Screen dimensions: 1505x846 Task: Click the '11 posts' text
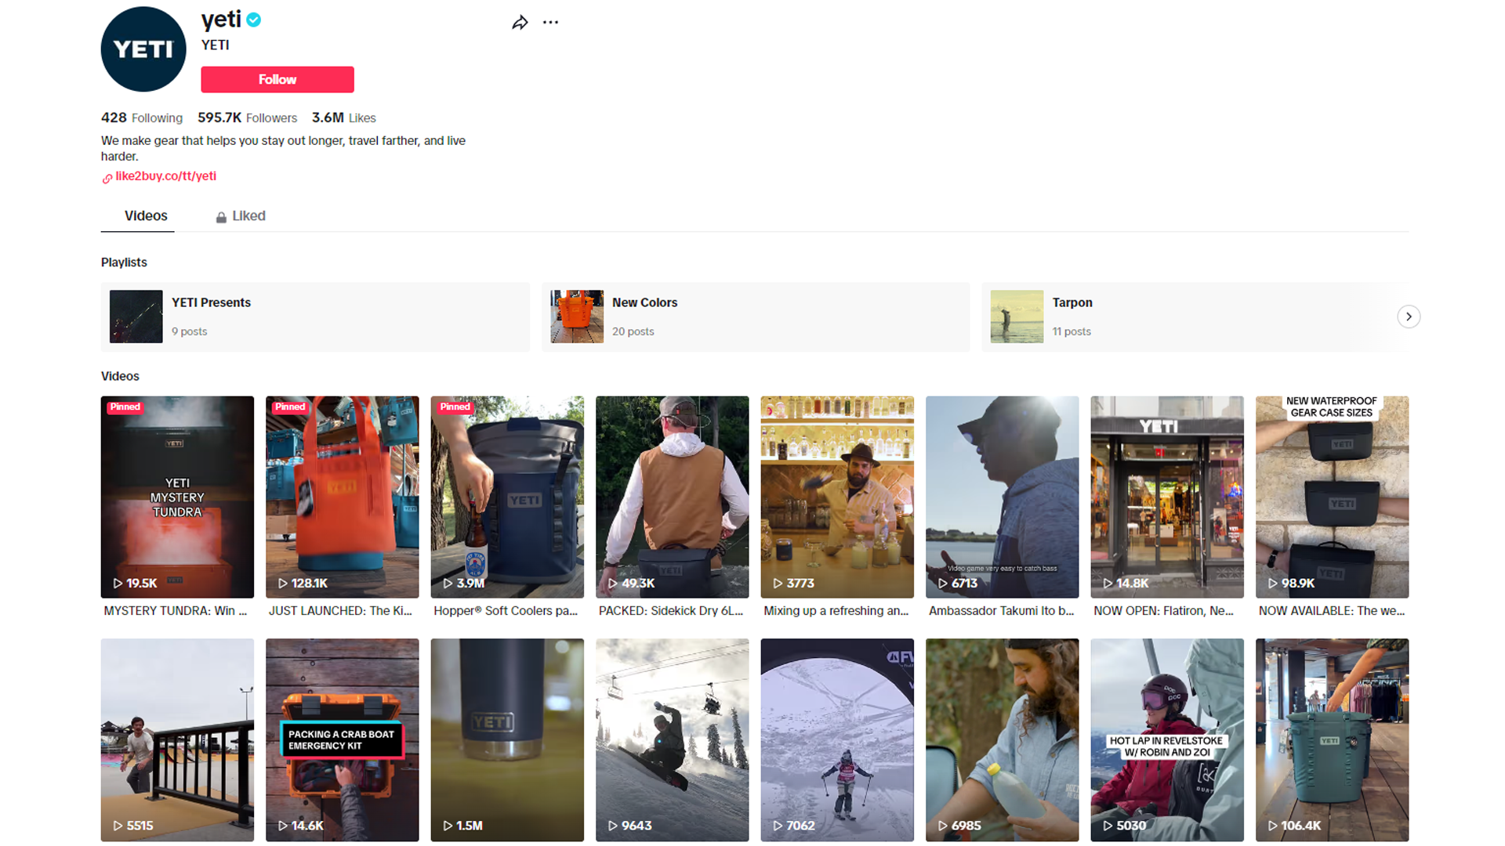[x=1072, y=331]
